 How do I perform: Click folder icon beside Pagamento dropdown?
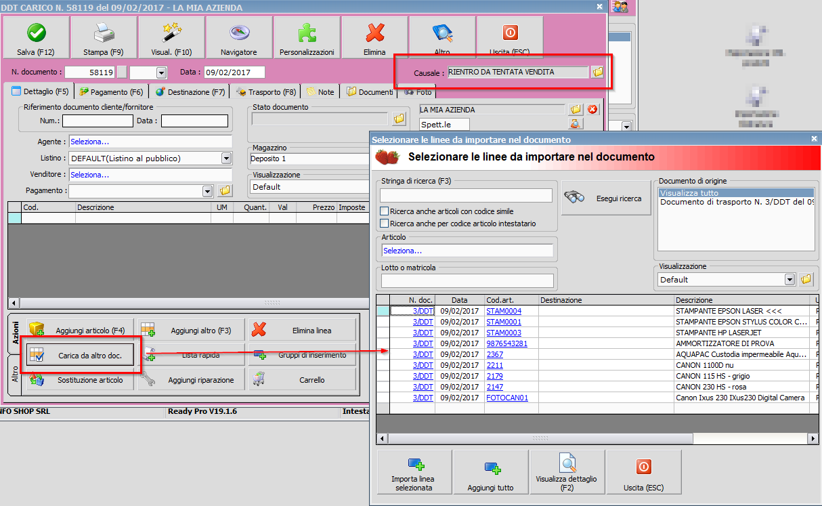[x=225, y=191]
